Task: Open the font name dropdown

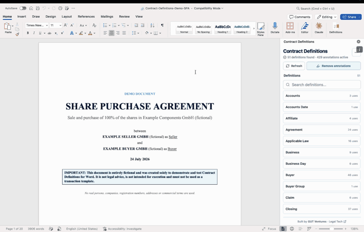Action: click(47, 26)
